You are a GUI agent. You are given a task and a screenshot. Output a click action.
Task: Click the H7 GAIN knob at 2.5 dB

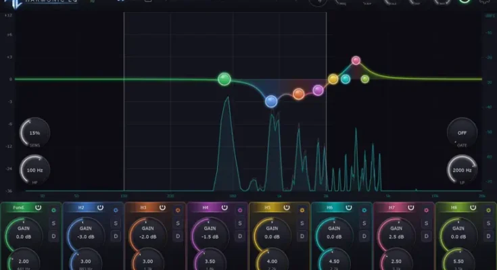(396, 233)
